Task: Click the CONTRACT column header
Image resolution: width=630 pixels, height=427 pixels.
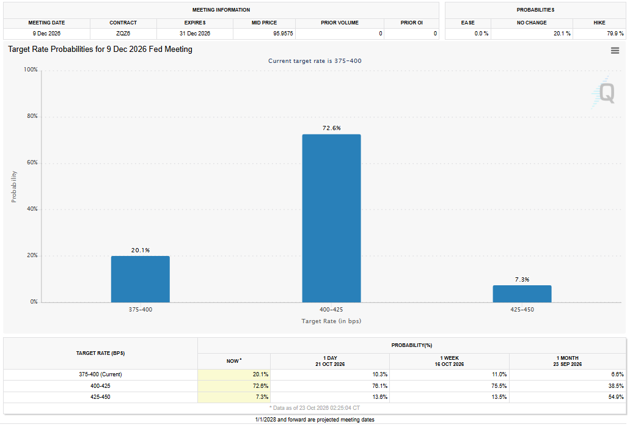Action: [x=123, y=23]
